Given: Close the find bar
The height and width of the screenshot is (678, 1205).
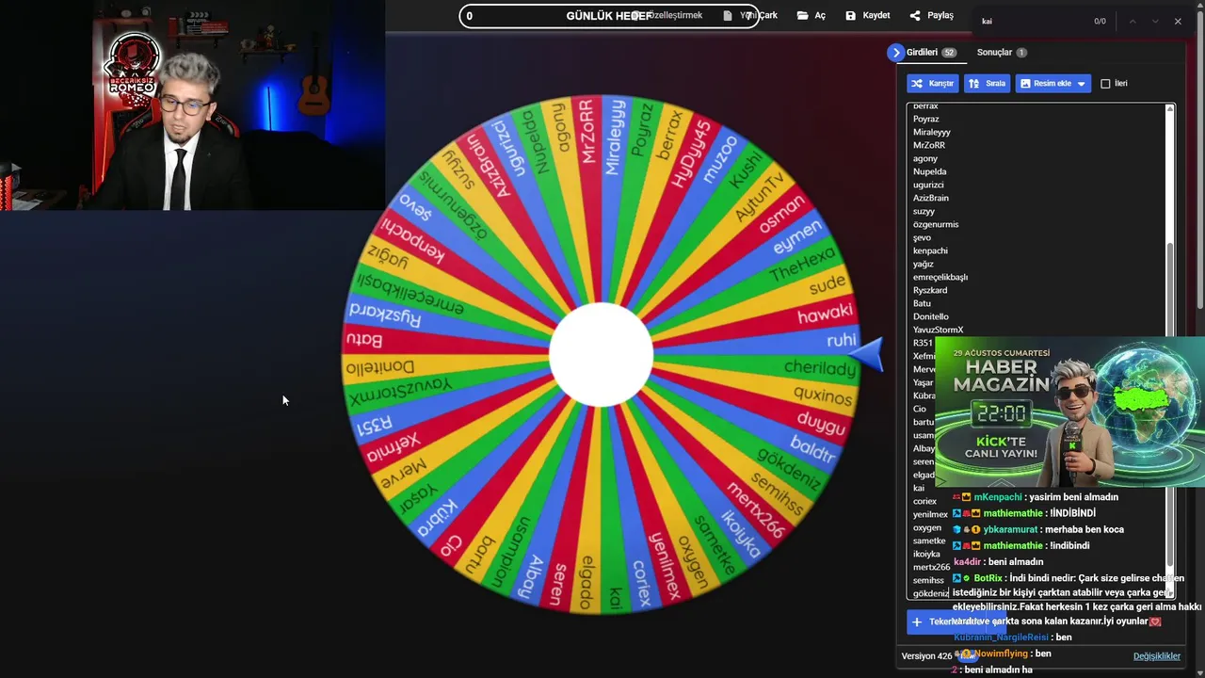Looking at the screenshot, I should point(1178,21).
